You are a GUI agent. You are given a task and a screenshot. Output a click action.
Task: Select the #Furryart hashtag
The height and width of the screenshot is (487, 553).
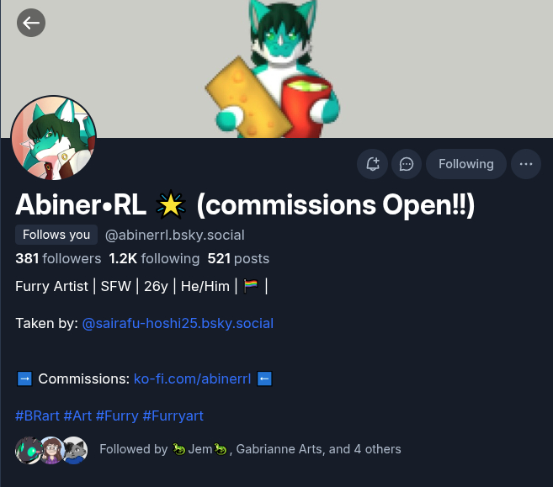173,416
